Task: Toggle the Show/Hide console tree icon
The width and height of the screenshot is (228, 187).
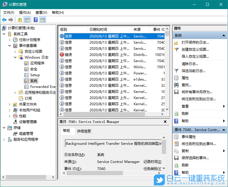Action: pos(27,20)
